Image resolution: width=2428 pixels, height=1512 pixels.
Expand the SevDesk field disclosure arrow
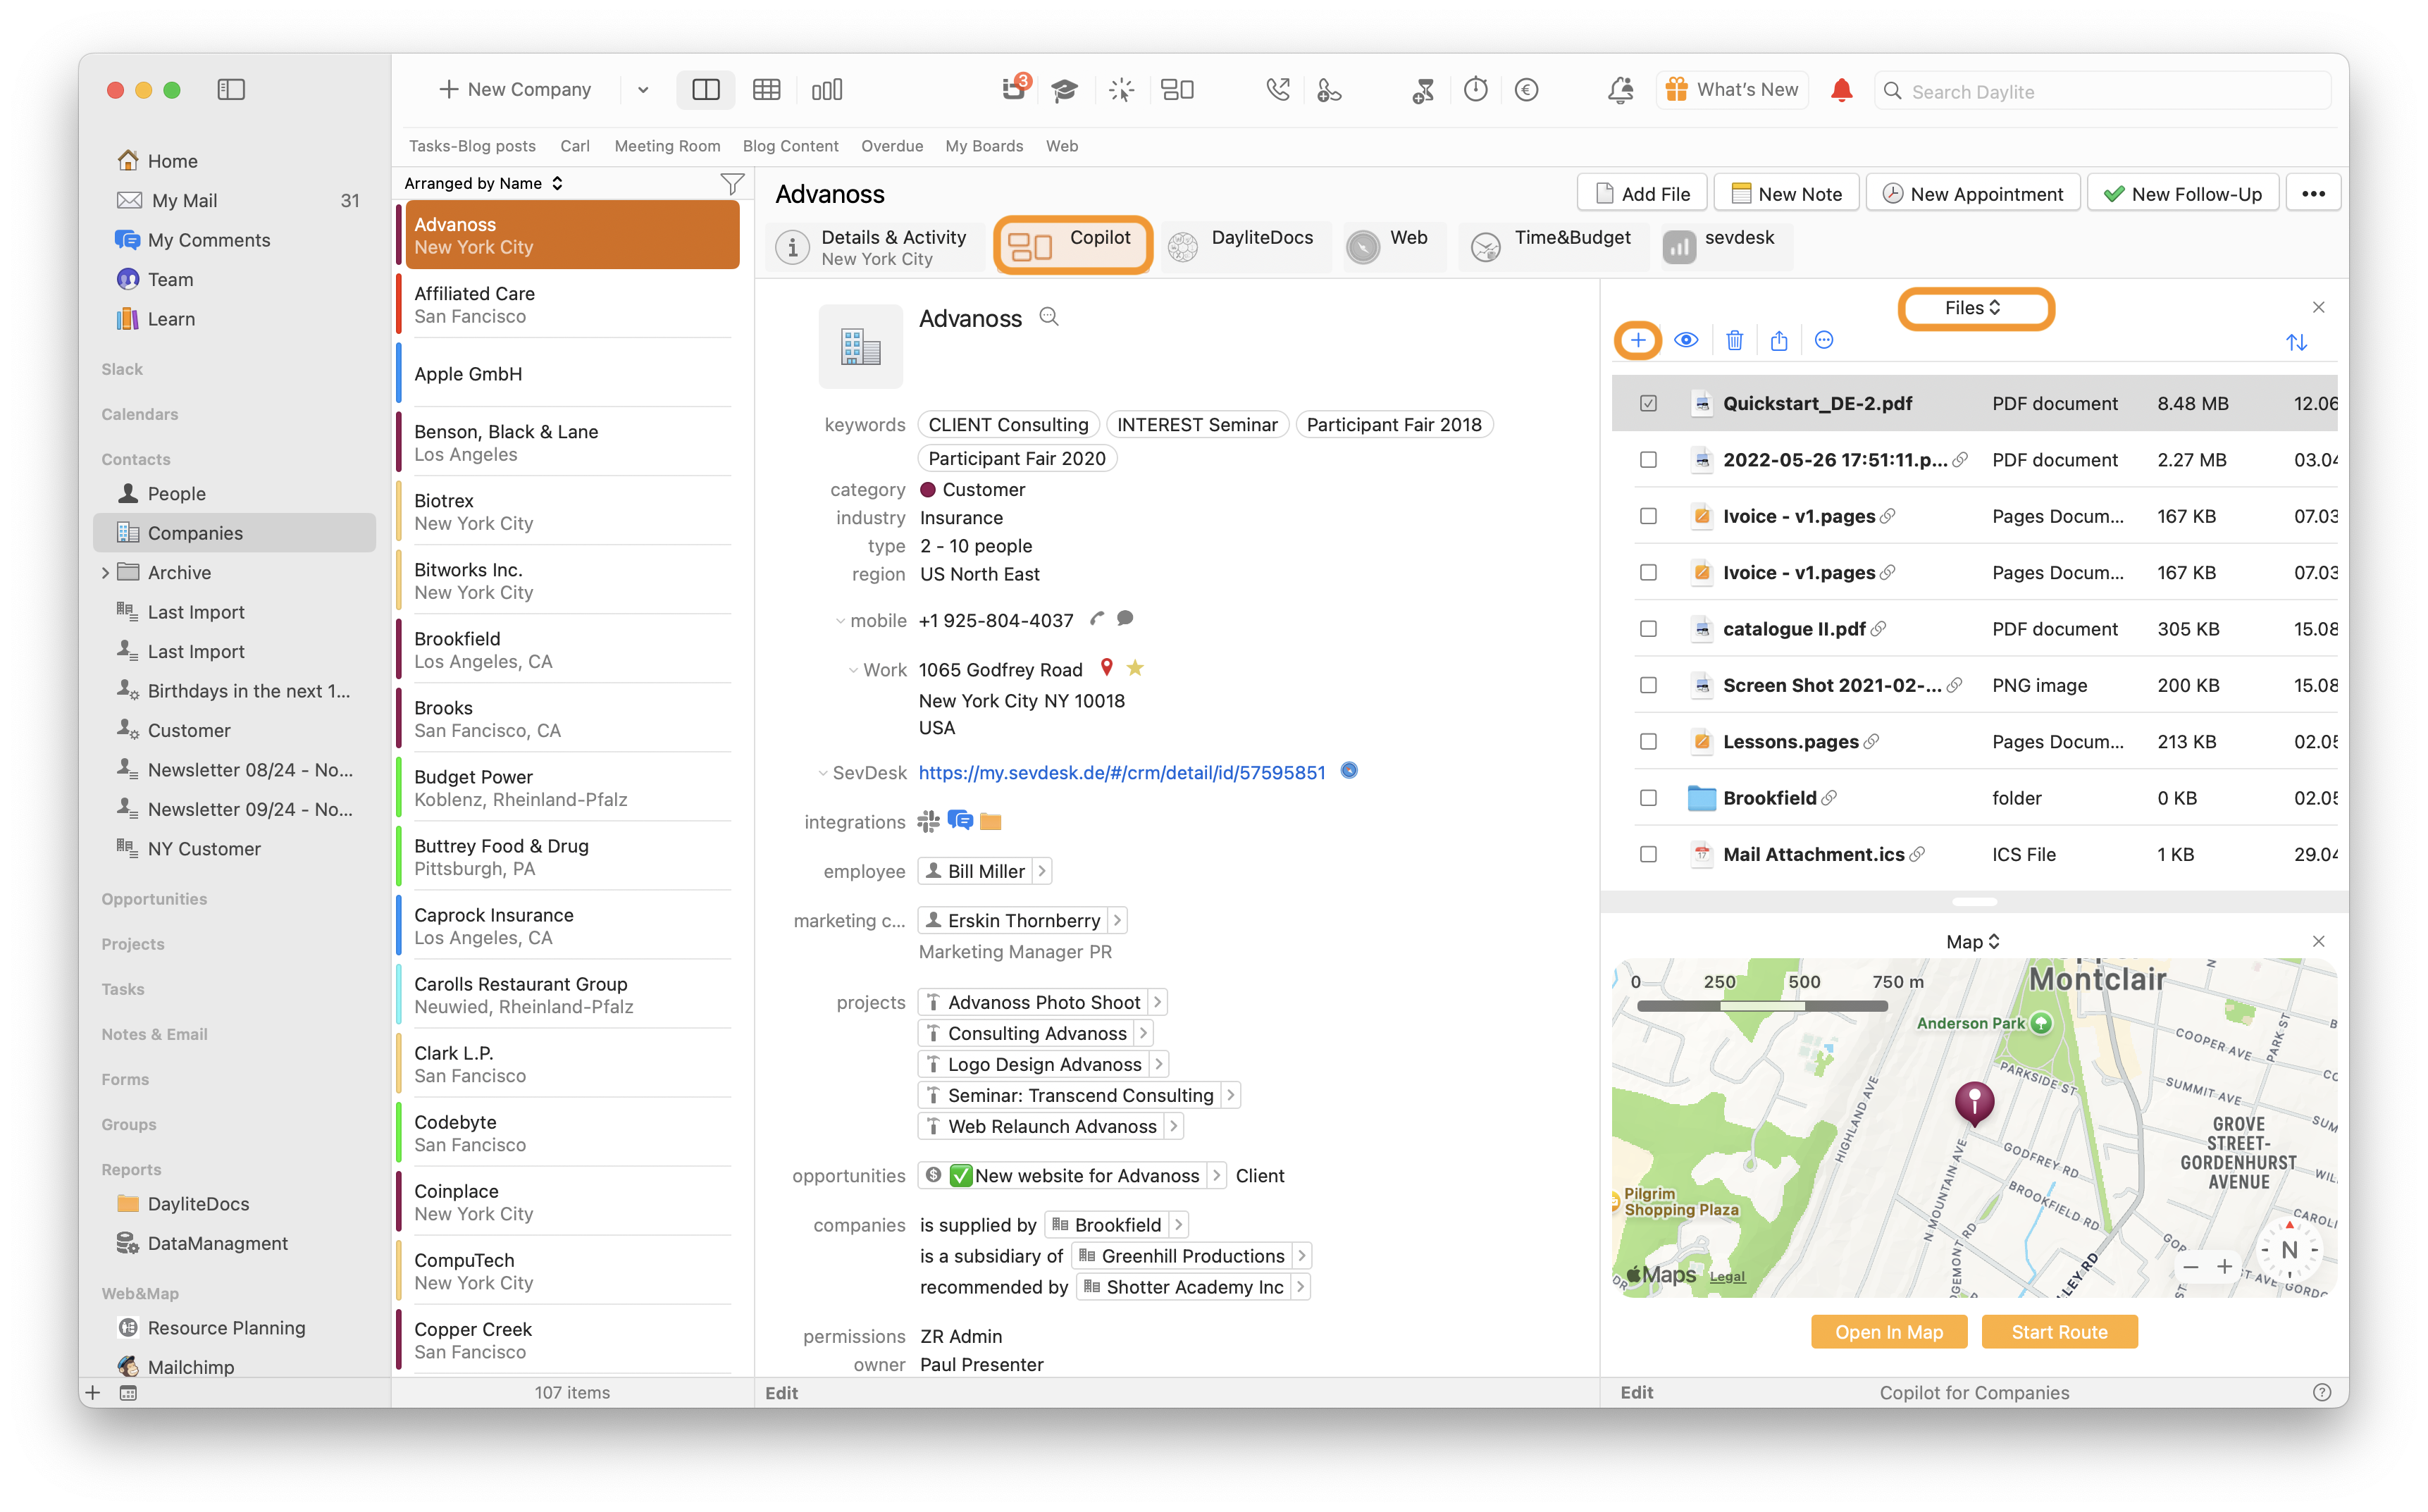822,773
